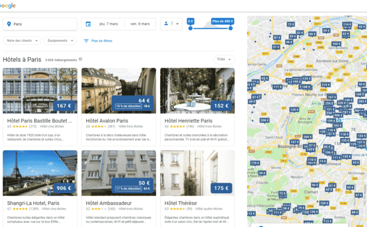367x227 pixels.
Task: Click the Hôtels à Paris heading
Action: click(22, 60)
